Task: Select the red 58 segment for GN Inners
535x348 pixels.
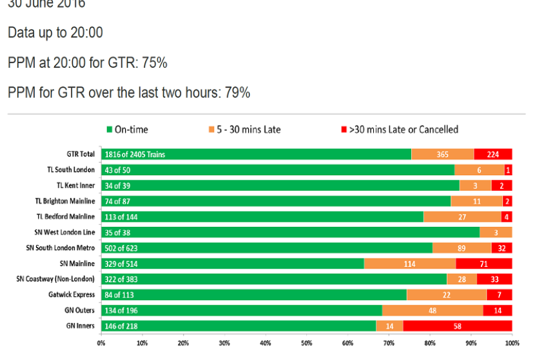Action: [x=458, y=326]
